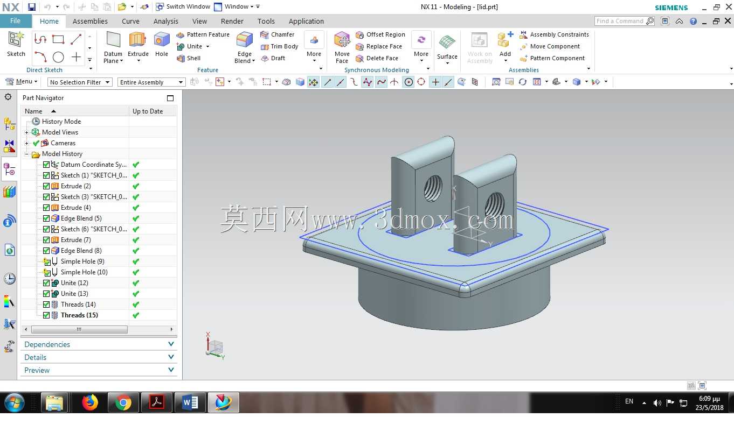Toggle the Extrude (7) checkbox

point(46,240)
